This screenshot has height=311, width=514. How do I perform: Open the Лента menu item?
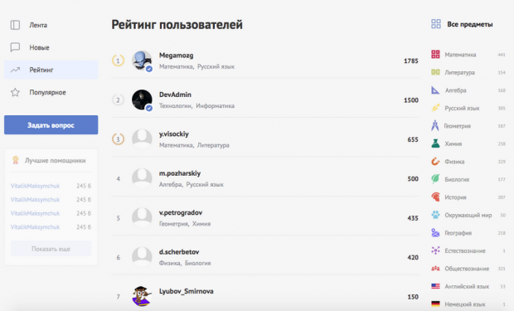tap(51, 25)
